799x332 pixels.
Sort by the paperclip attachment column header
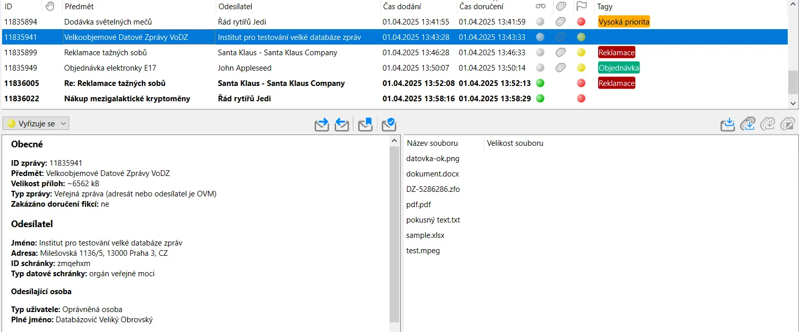[x=561, y=7]
